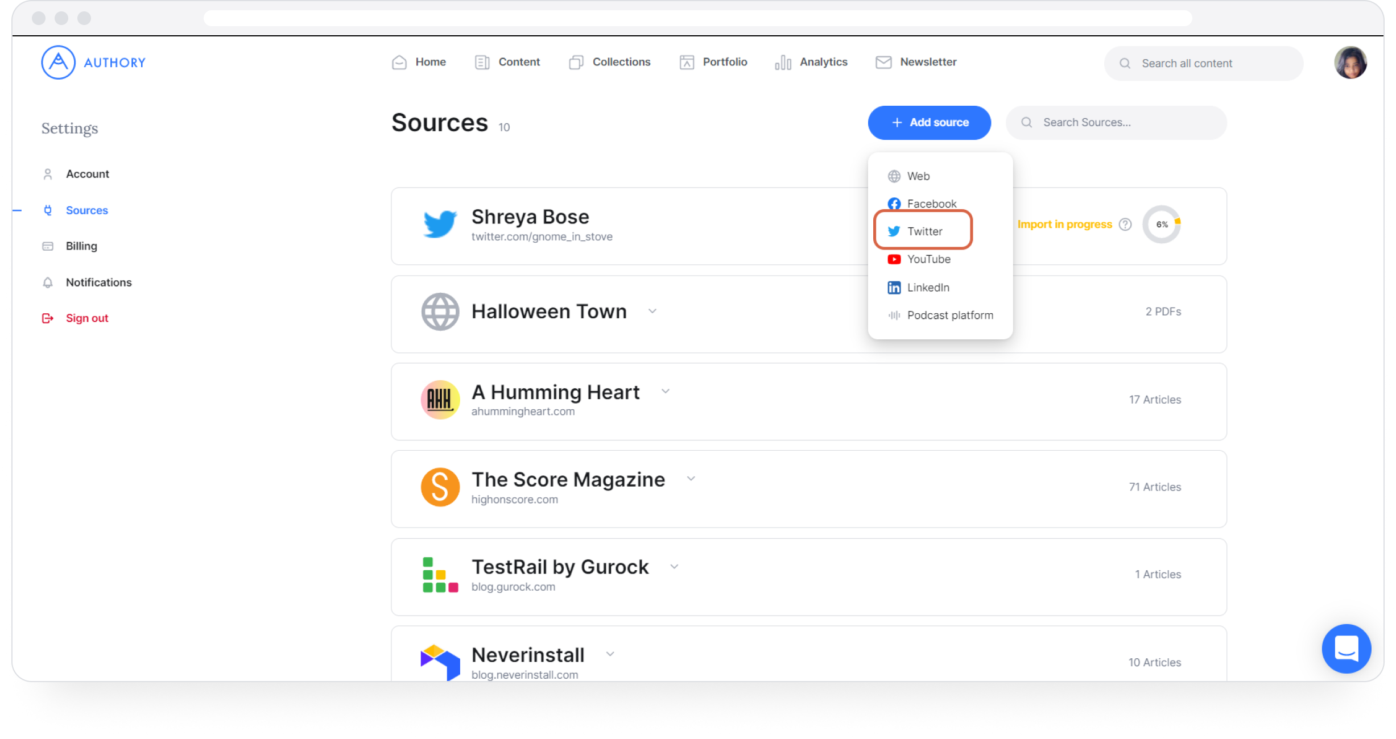1396x739 pixels.
Task: Select the Twitter option from dropdown
Action: [923, 231]
